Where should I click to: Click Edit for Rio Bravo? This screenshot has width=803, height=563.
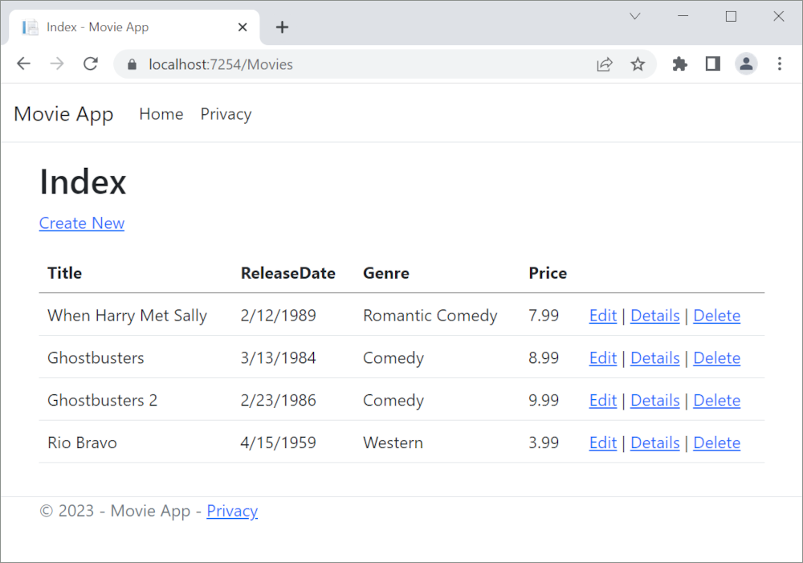[602, 443]
